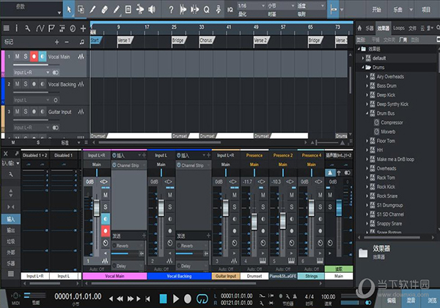Toggle record arm on Vocal Main track
Viewport: 440px width, 308px height.
[x=34, y=56]
